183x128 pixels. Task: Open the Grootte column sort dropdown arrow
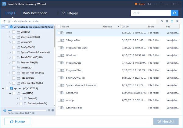click(x=119, y=27)
